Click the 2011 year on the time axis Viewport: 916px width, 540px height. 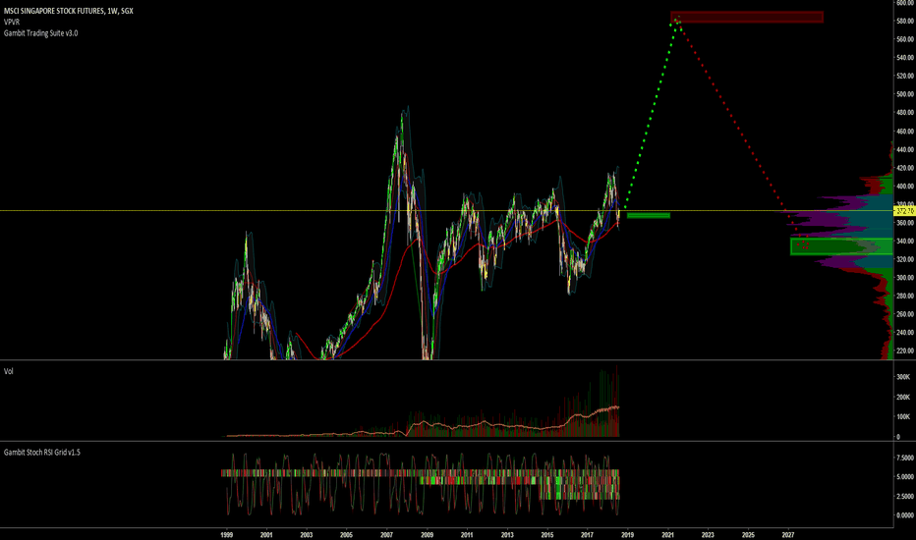[x=467, y=535]
